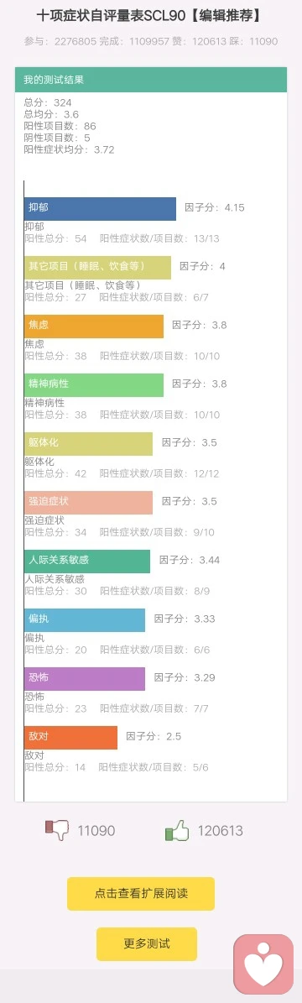Click the thumbs-down dislike icon
This screenshot has height=1003, width=302.
tap(57, 831)
